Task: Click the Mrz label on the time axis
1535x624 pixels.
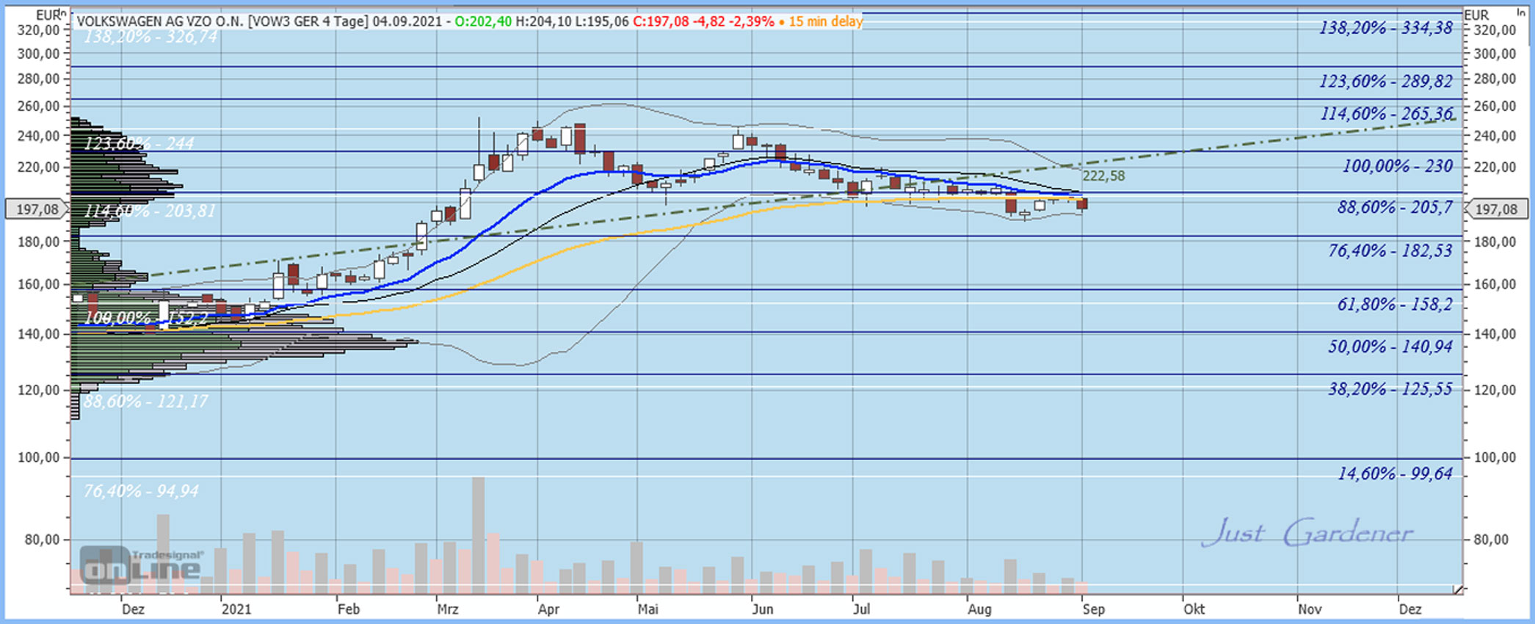Action: [447, 609]
